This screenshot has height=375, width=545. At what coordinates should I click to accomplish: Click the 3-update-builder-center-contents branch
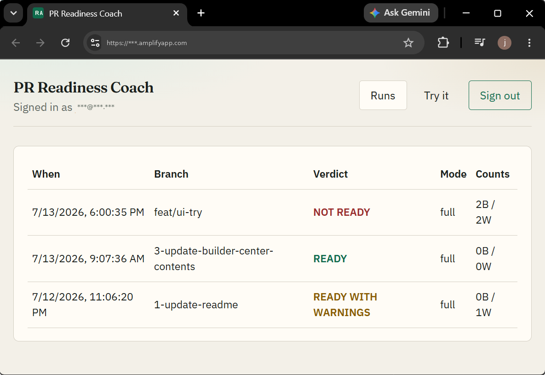213,259
